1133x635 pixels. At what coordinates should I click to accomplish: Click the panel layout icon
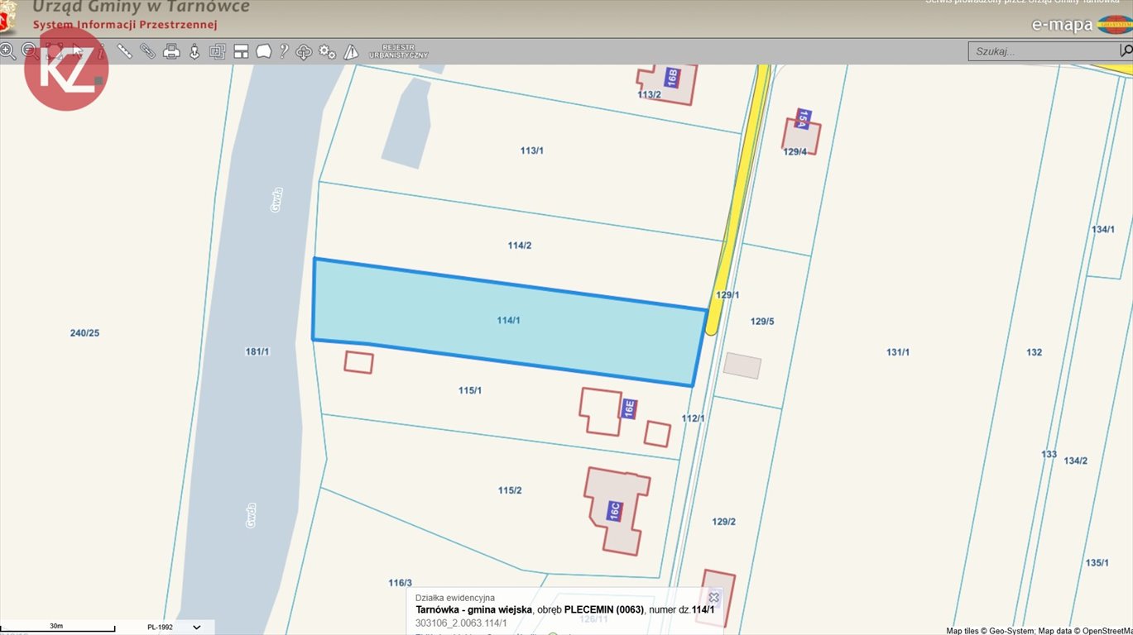[241, 51]
